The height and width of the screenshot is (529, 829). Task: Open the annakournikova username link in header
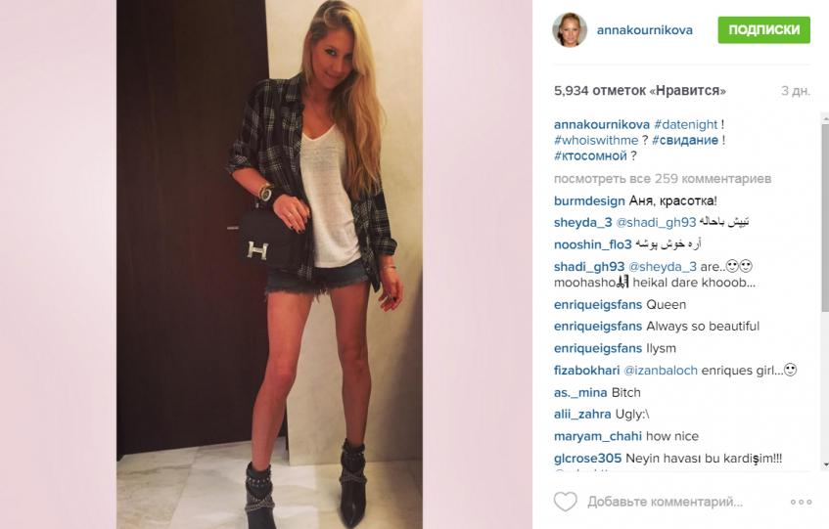coord(644,30)
